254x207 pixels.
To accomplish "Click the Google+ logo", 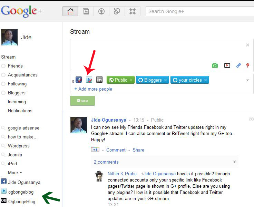I will click(x=21, y=11).
